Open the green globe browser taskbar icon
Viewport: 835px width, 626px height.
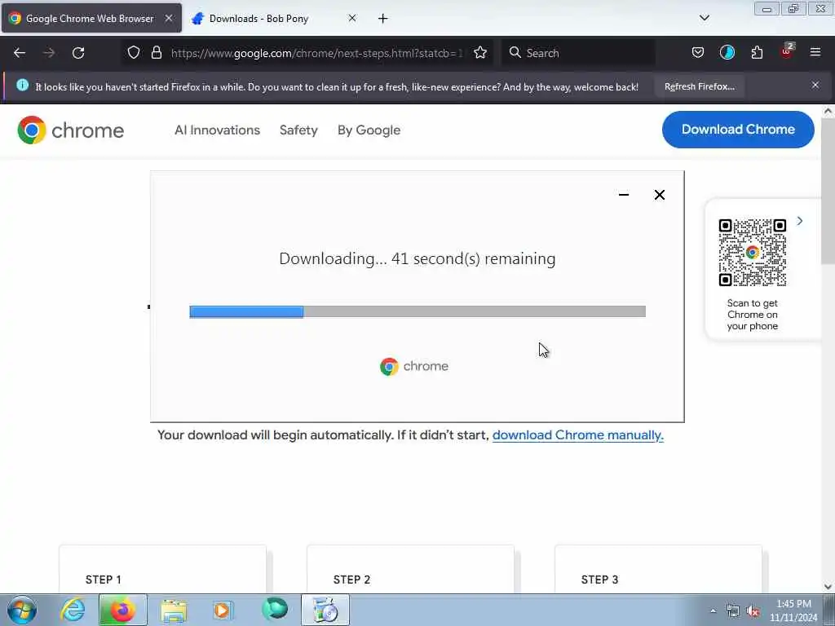tap(275, 609)
